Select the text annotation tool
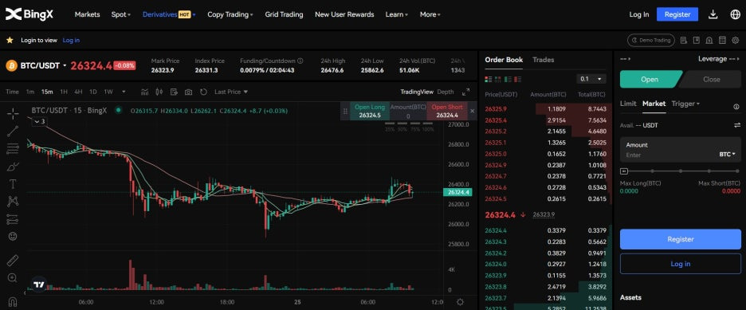Viewport: 746px width, 310px height. (13, 184)
